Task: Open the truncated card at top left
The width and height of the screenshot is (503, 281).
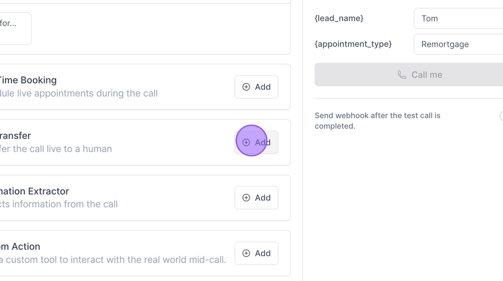Action: (13, 28)
